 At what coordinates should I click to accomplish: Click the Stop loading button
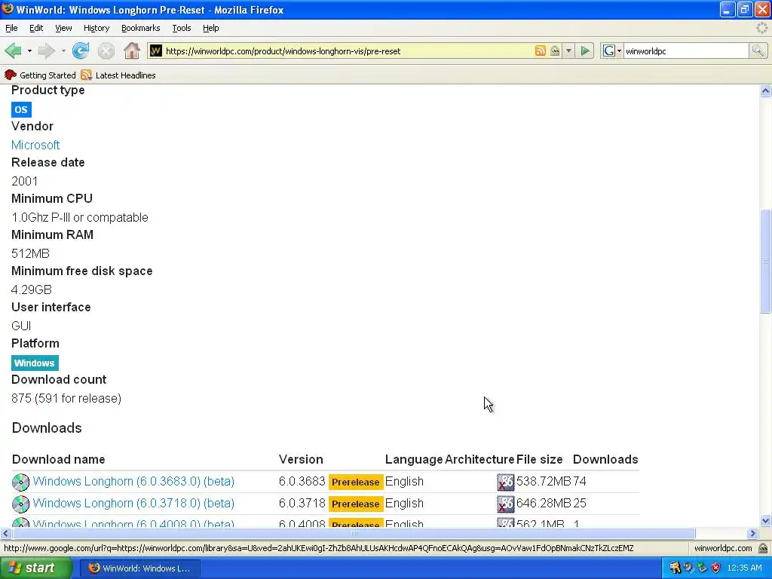coord(106,51)
